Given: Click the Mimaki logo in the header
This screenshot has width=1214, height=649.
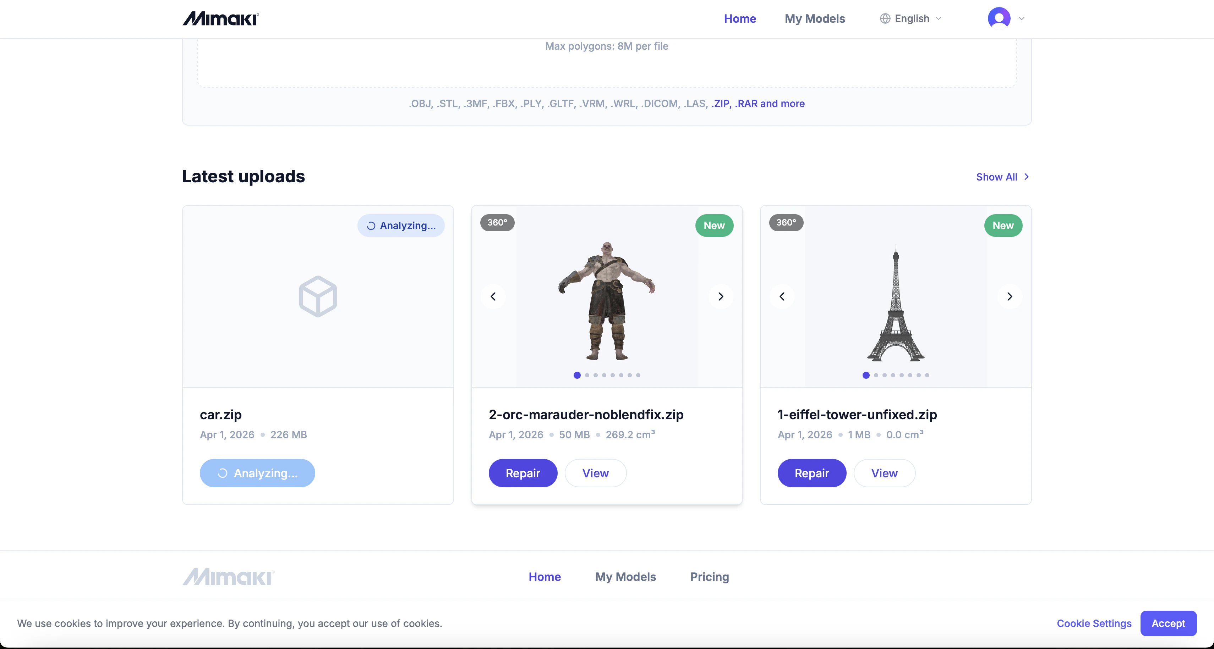Looking at the screenshot, I should tap(220, 18).
